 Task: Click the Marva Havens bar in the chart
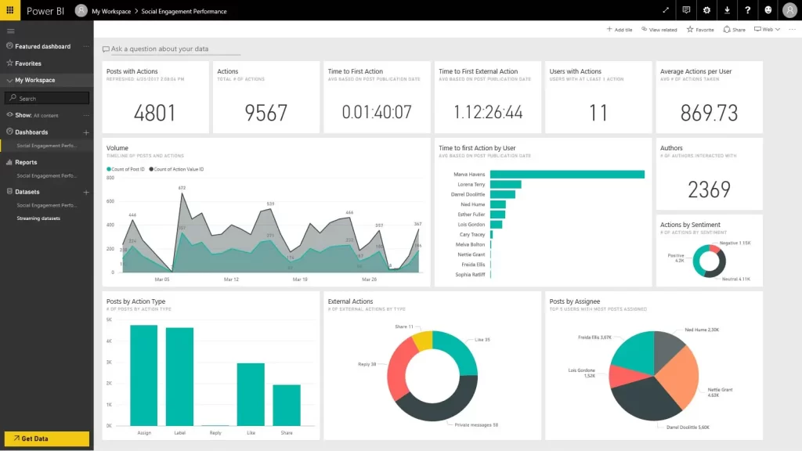coord(567,175)
